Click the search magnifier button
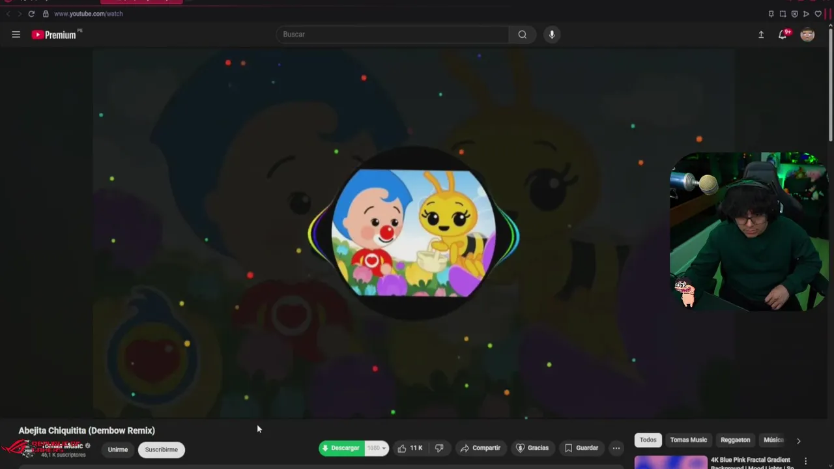Viewport: 834px width, 469px height. click(x=523, y=35)
